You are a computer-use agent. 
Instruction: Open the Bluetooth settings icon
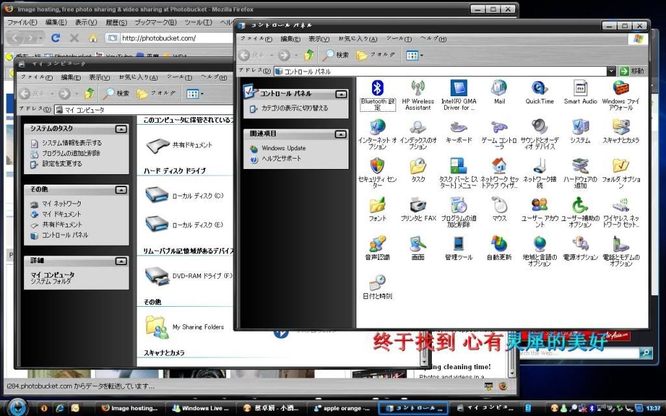pyautogui.click(x=377, y=88)
